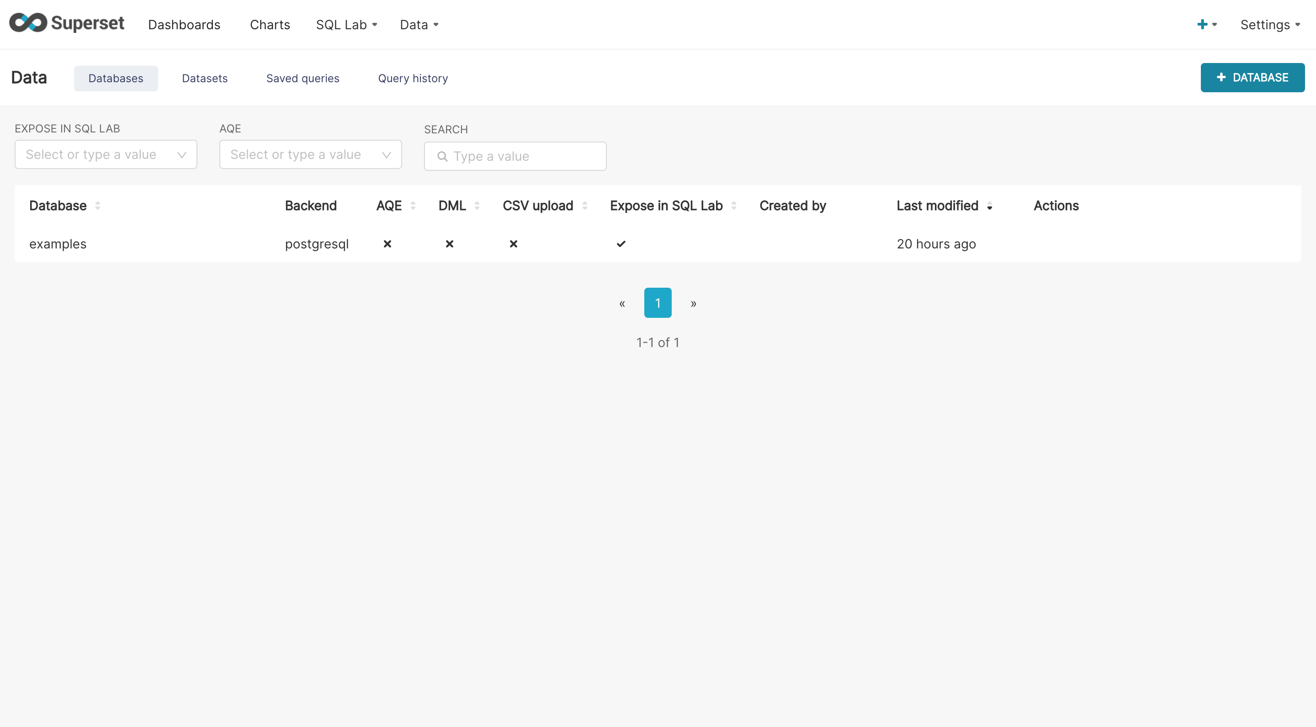The width and height of the screenshot is (1316, 727).
Task: Go to next page arrow
Action: click(693, 303)
